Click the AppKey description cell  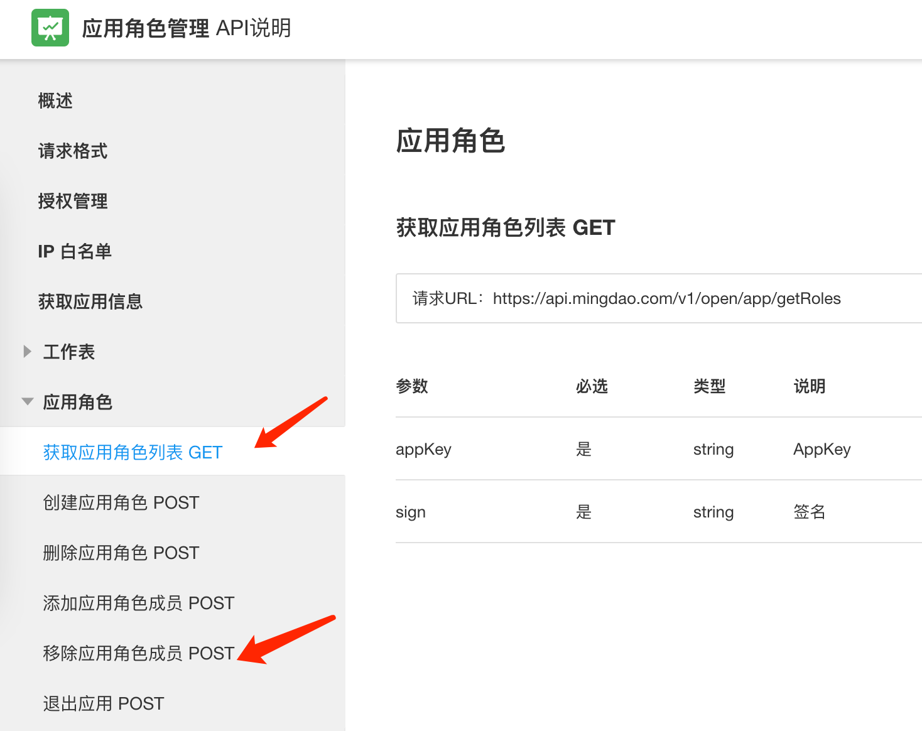click(822, 449)
